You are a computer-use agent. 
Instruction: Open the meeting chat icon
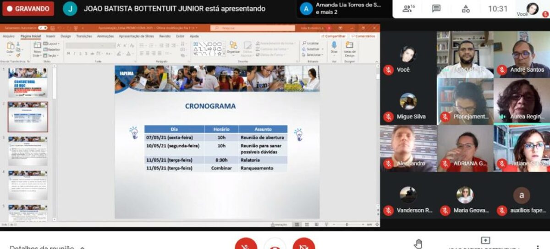pyautogui.click(x=436, y=9)
